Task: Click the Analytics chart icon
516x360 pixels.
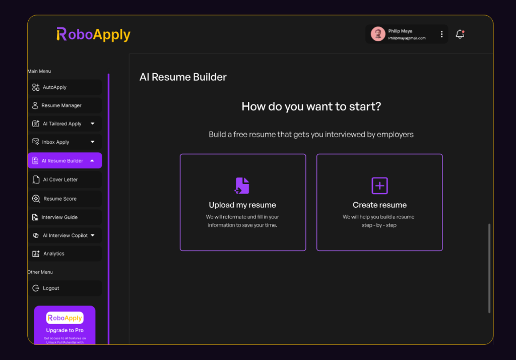Action: point(36,254)
